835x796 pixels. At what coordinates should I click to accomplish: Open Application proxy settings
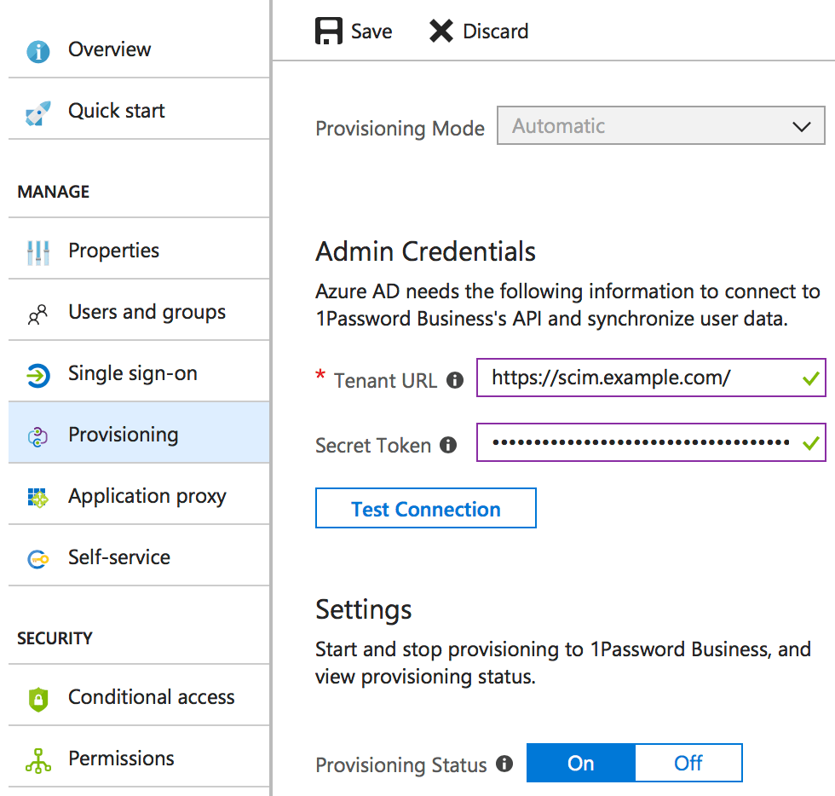[x=139, y=495]
